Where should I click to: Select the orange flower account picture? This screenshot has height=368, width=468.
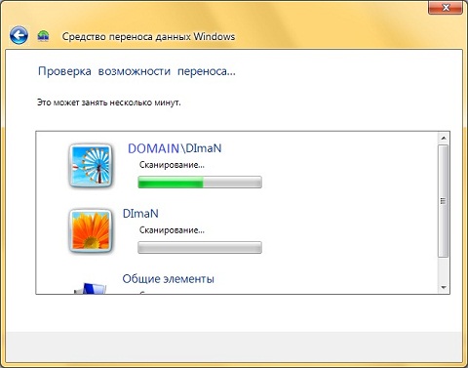[91, 230]
